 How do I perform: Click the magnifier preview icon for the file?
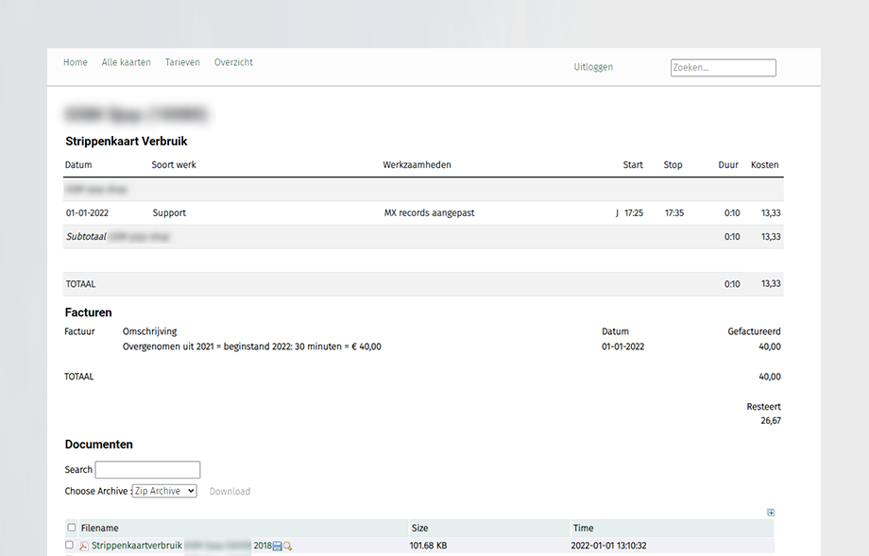point(288,547)
